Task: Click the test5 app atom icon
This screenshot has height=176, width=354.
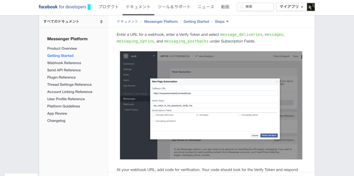Action: (x=126, y=56)
